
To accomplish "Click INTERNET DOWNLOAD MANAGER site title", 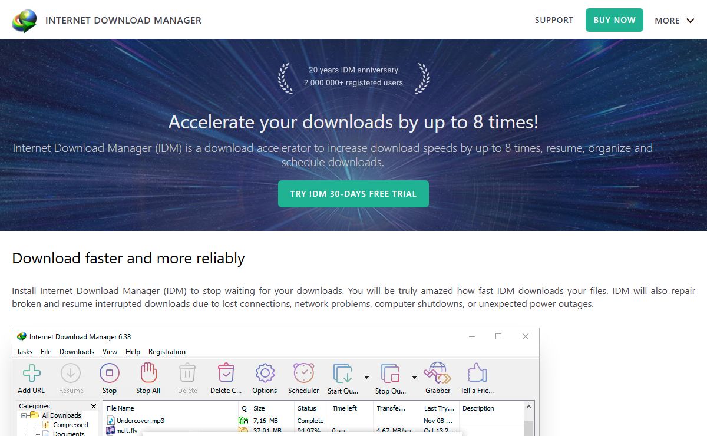I will pos(123,20).
